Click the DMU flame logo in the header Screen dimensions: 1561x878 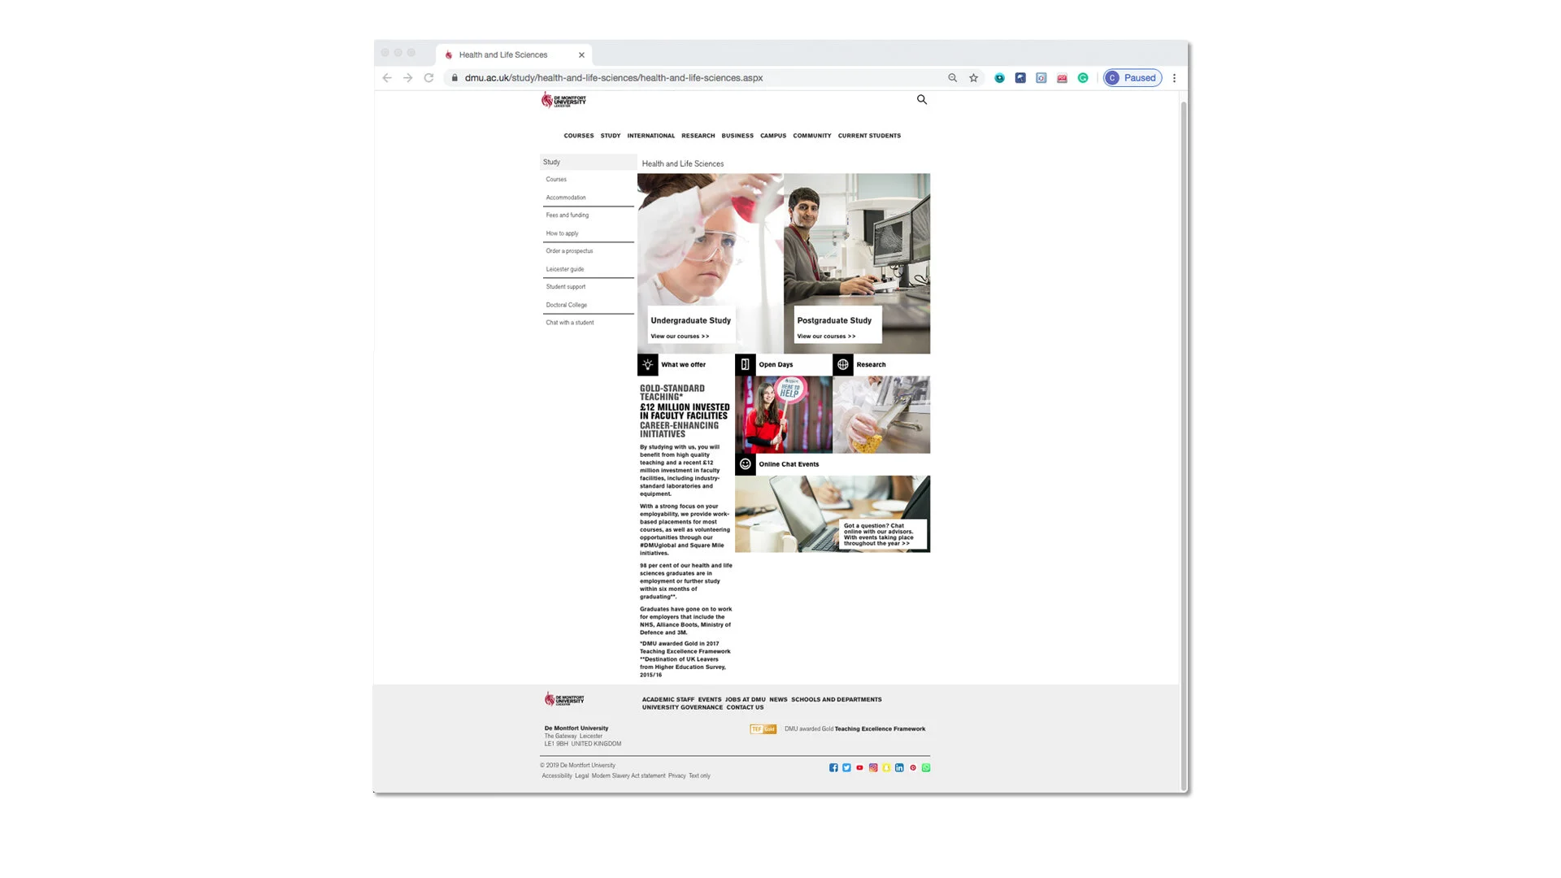[546, 99]
